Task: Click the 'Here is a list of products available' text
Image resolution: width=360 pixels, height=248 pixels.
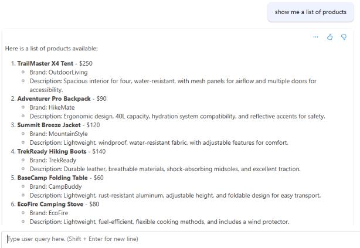Action: 51,48
